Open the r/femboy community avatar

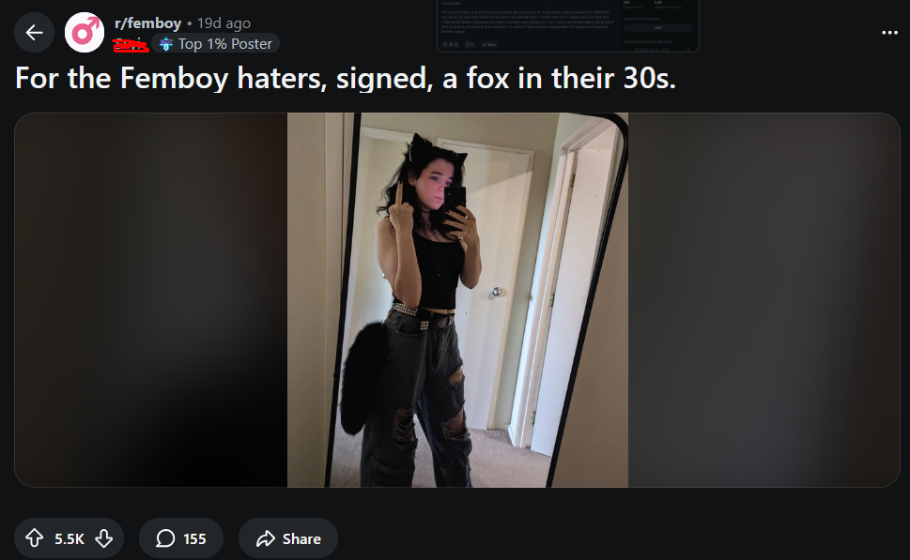(85, 33)
